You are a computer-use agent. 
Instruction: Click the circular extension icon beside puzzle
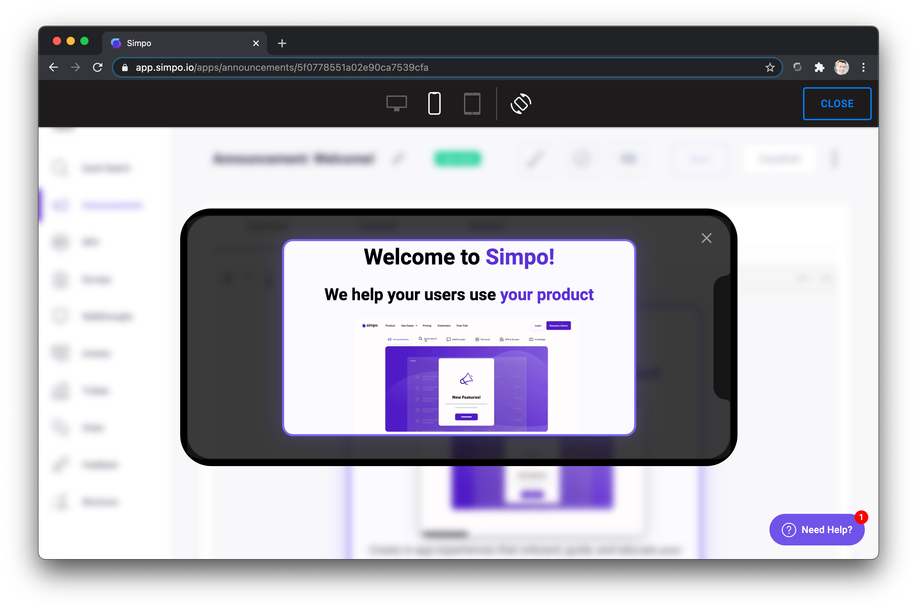click(x=797, y=67)
